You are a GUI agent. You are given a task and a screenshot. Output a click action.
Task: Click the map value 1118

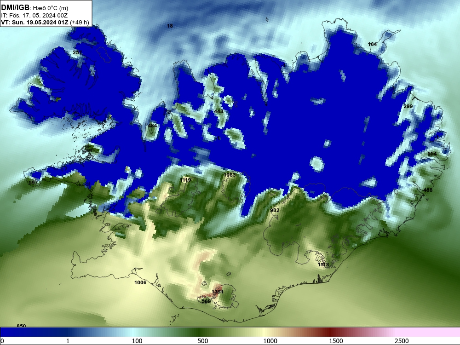point(323,264)
